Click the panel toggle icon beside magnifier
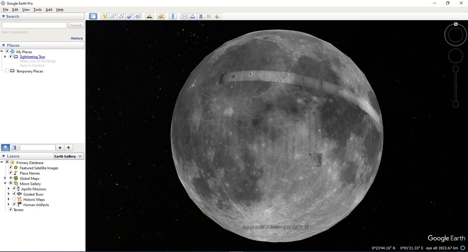Image resolution: width=468 pixels, height=252 pixels. (x=14, y=148)
